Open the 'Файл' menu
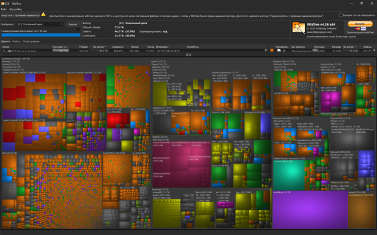Viewport: 377px width, 235px height. point(4,9)
